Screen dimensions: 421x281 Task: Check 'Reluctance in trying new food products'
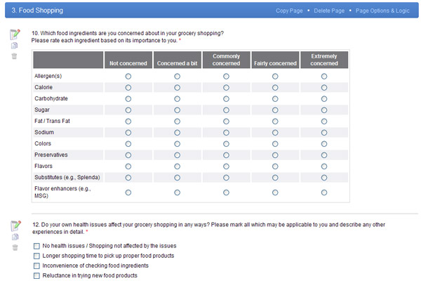(x=36, y=275)
